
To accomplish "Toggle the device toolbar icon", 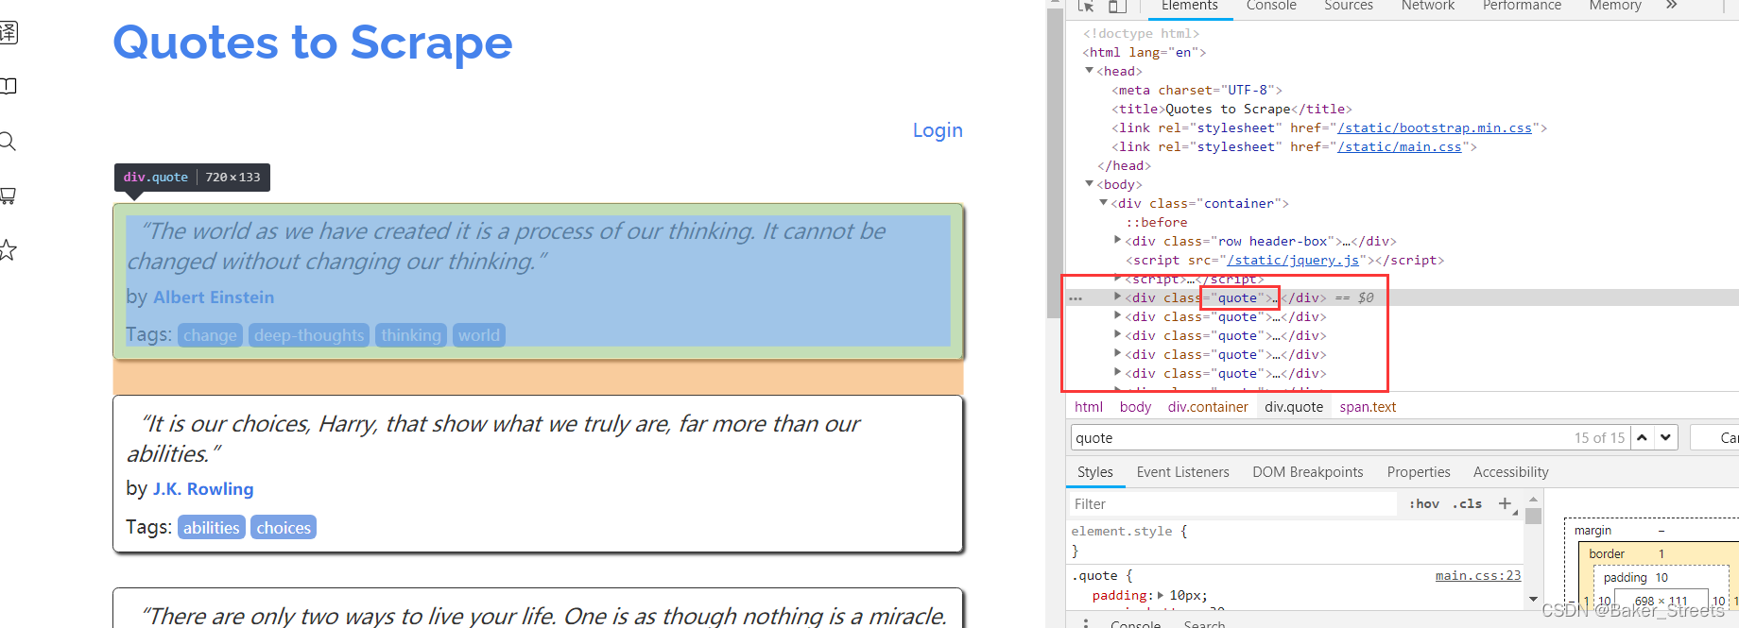I will [x=1117, y=6].
